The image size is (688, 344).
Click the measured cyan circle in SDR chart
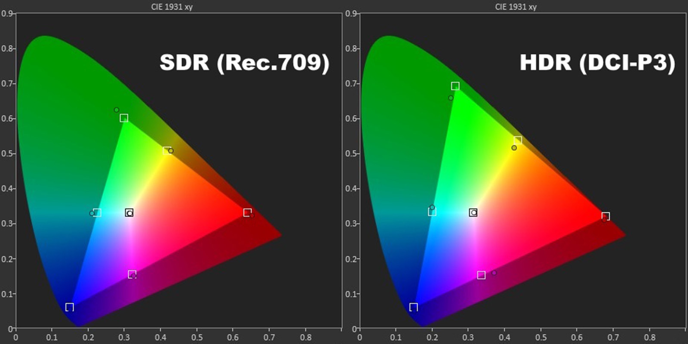[92, 213]
